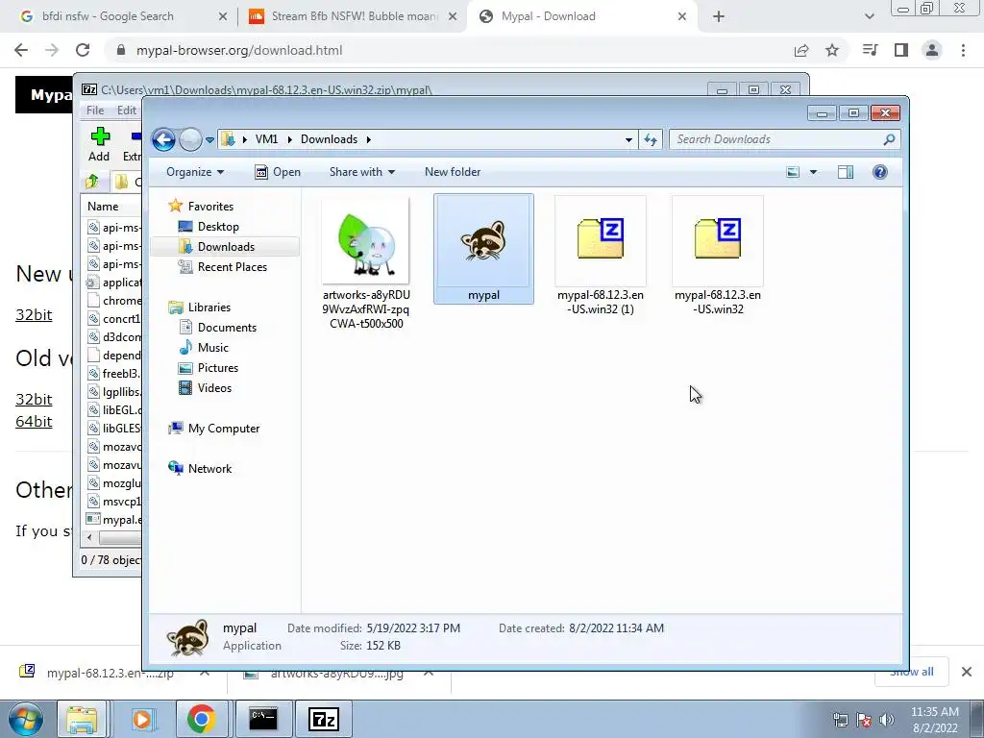Open the Edit menu in 7-Zip window
This screenshot has width=984, height=738.
pos(126,110)
